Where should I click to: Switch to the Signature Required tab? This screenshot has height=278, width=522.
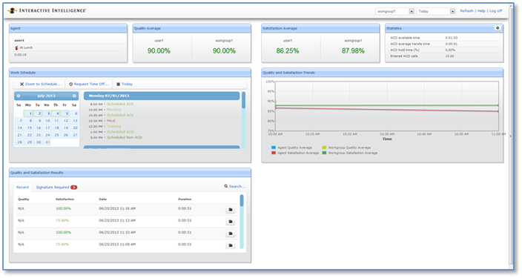(x=53, y=188)
